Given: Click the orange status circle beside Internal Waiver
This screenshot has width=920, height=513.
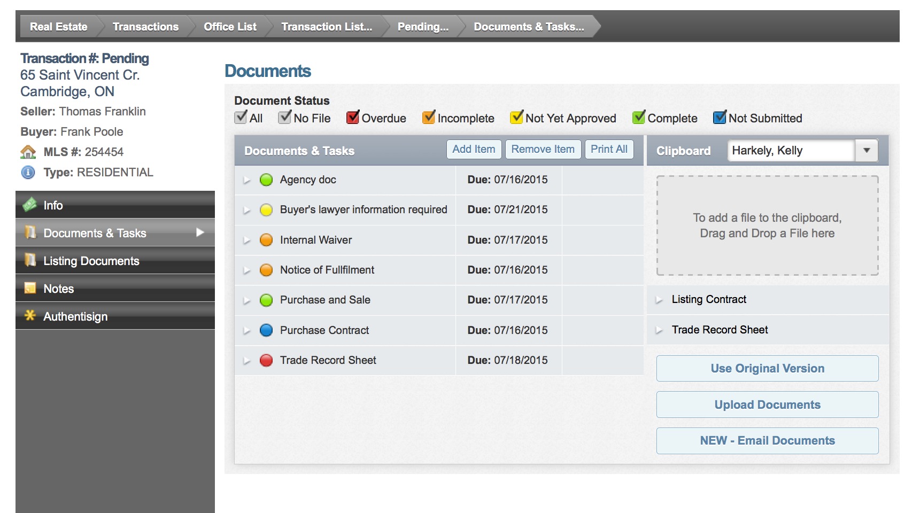Looking at the screenshot, I should tap(266, 240).
